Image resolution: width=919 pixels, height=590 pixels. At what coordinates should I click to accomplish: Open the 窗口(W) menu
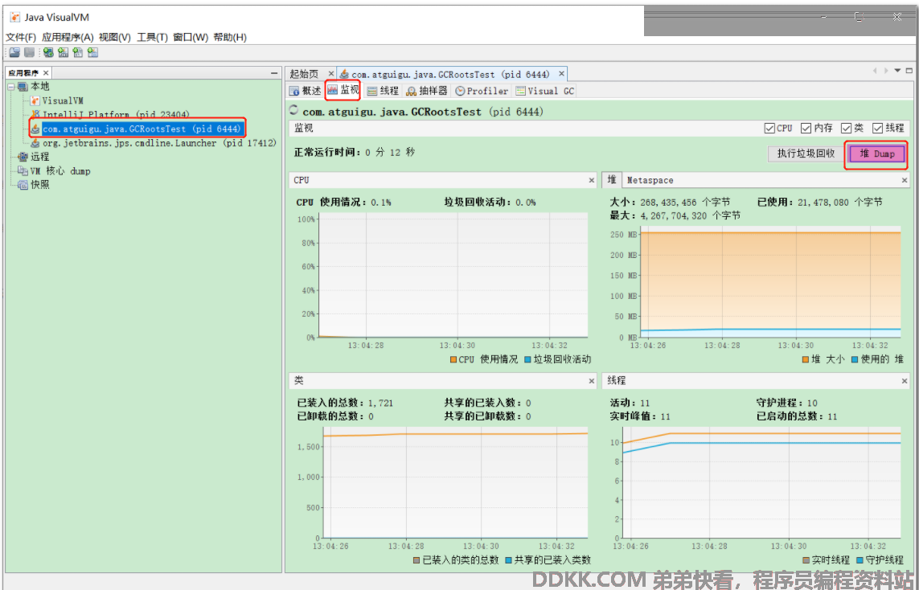[191, 38]
